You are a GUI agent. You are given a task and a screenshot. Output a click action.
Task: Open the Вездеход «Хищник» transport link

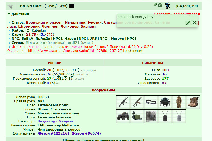coord(57,121)
